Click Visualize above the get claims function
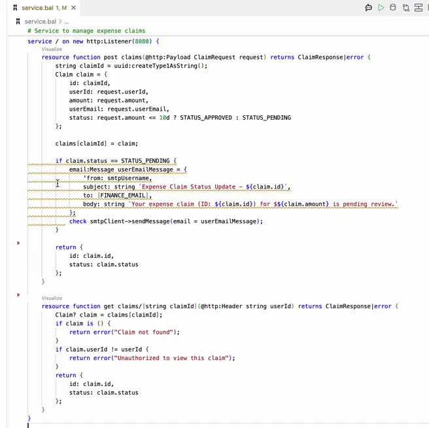The height and width of the screenshot is (428, 429). tap(52, 298)
